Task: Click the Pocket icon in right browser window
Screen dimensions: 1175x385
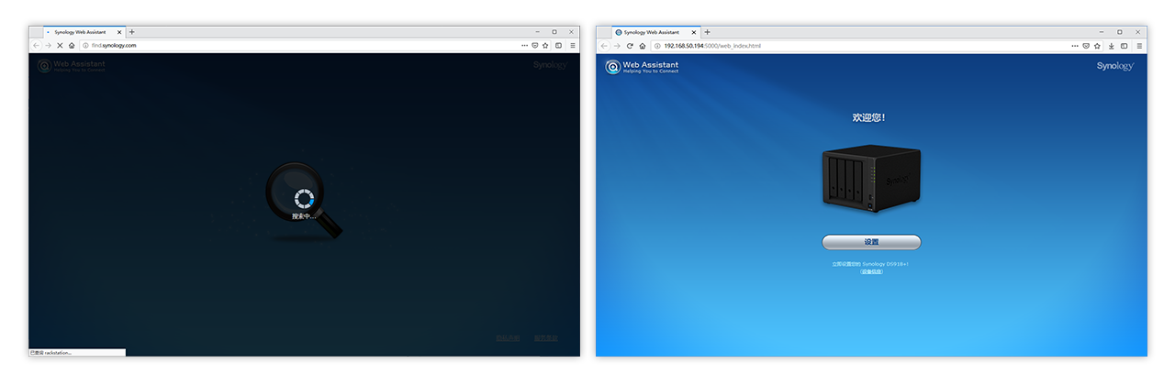Action: tap(1087, 45)
